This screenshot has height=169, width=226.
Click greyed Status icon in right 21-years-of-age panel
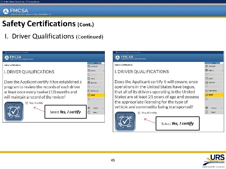tap(207, 74)
